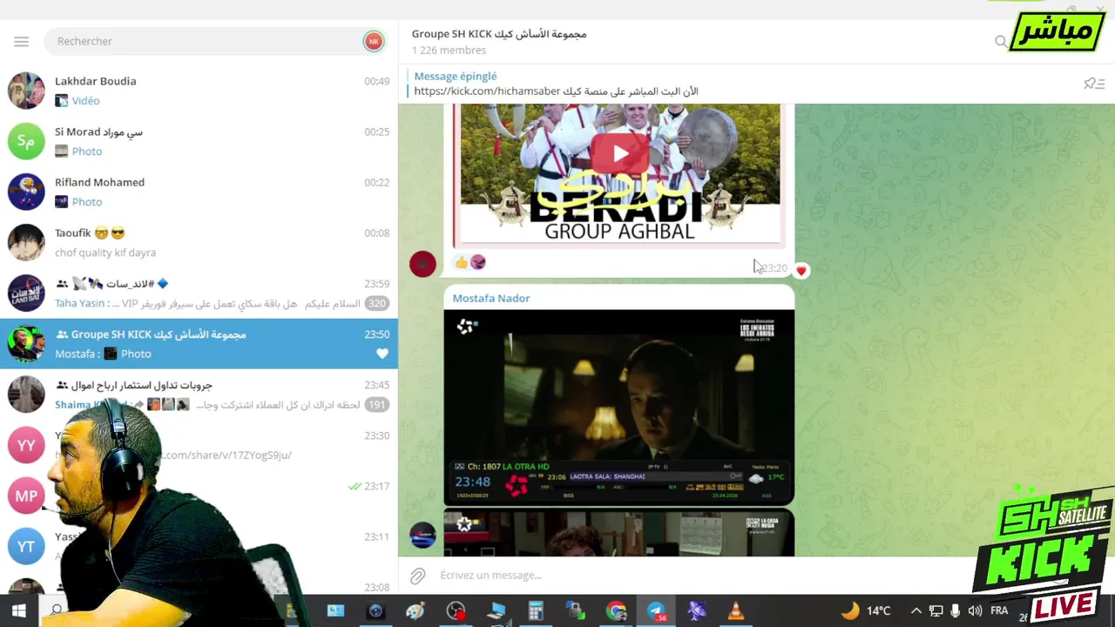Viewport: 1115px width, 627px height.
Task: Search within the chat using magnifier icon
Action: 1001,41
